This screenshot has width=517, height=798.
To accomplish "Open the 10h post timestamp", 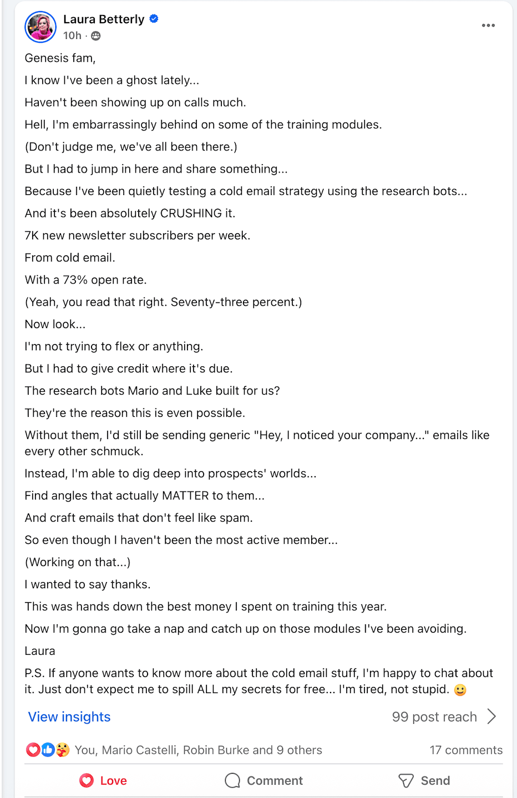I will tap(72, 36).
